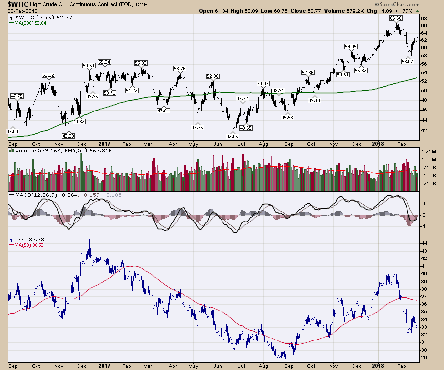Click the Close 62.77 header value
This screenshot has height=370, width=444.
pyautogui.click(x=305, y=11)
